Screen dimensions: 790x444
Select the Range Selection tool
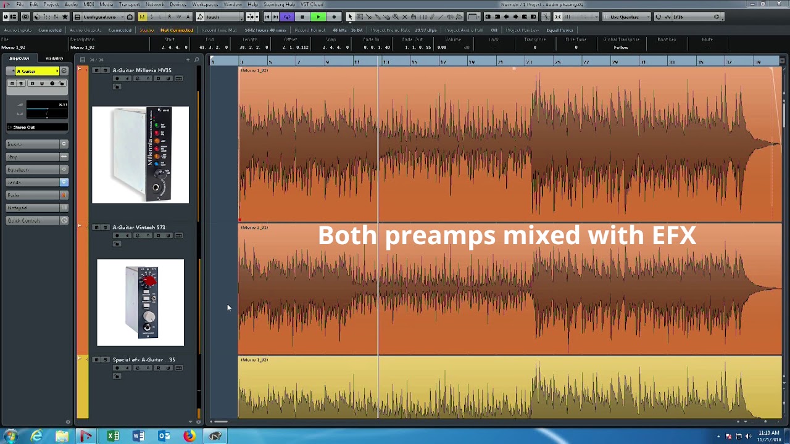point(360,17)
